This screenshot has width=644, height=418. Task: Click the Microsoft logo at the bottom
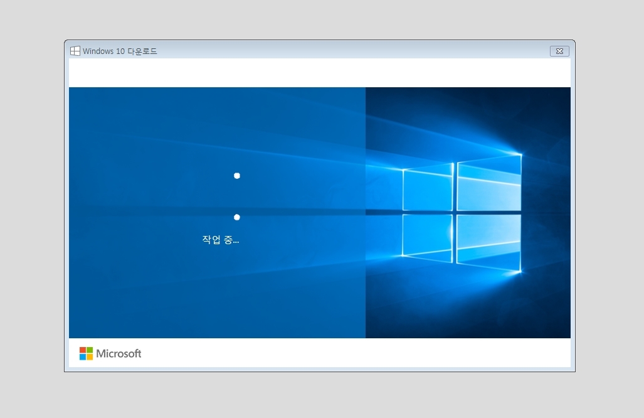point(110,353)
